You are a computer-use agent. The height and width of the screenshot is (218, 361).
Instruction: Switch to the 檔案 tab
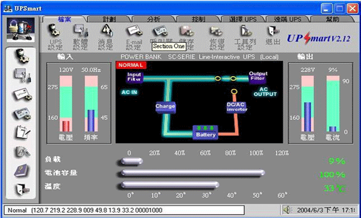click(x=64, y=19)
